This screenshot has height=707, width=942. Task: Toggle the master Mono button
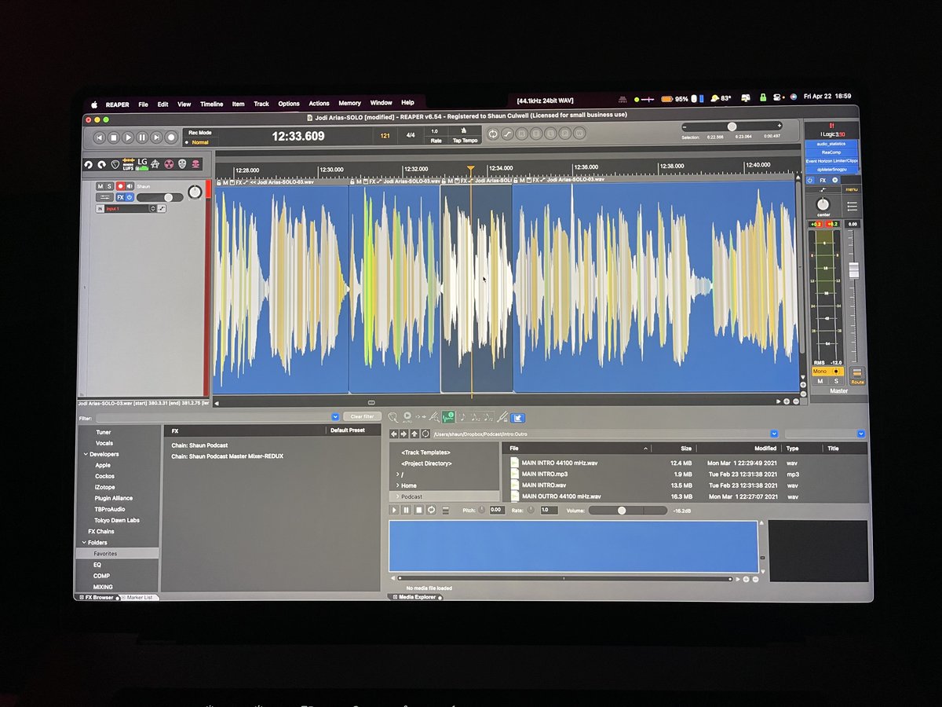[x=827, y=371]
